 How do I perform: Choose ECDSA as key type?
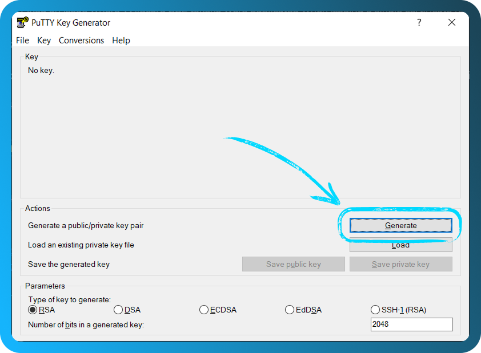tap(204, 310)
